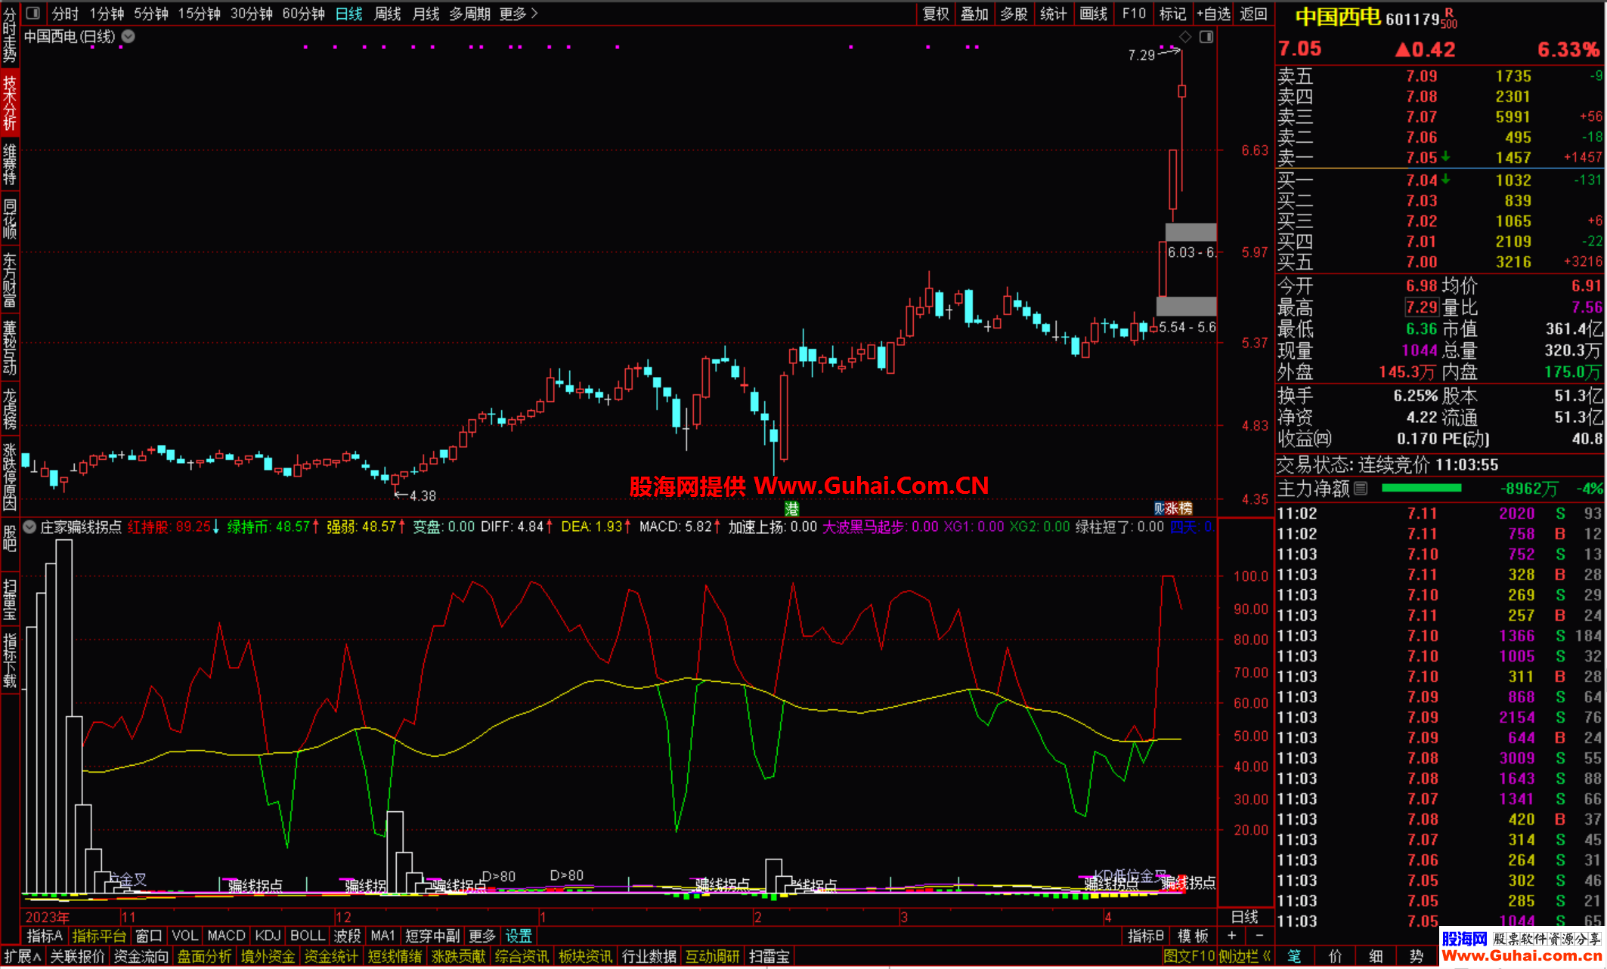The width and height of the screenshot is (1607, 969).
Task: Toggle the panel layout icon at the chart's upper right
Action: point(1206,36)
